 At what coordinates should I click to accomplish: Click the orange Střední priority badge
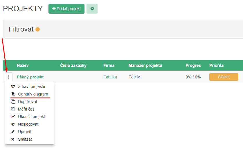tap(224, 77)
